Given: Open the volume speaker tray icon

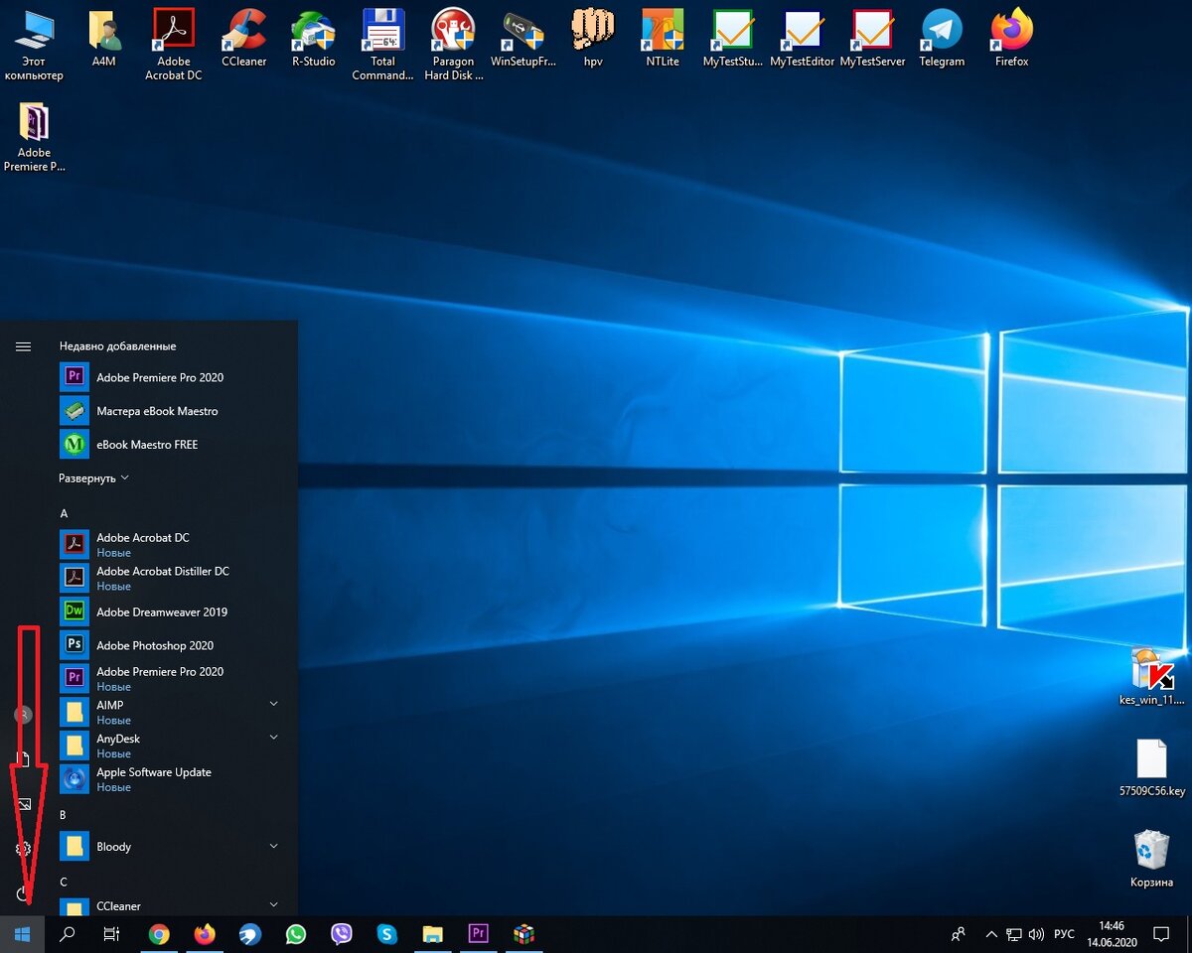Looking at the screenshot, I should click(1036, 934).
